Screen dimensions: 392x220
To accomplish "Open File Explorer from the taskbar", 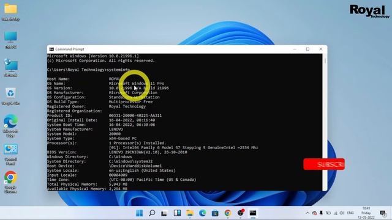I will tap(190, 213).
